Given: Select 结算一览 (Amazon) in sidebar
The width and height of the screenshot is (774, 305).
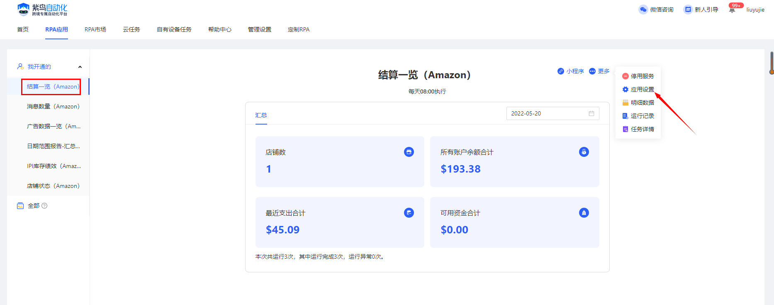Looking at the screenshot, I should coord(48,86).
